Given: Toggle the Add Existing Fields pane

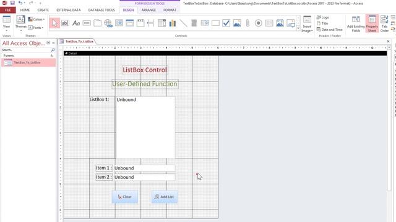Looking at the screenshot, I should pyautogui.click(x=356, y=23).
